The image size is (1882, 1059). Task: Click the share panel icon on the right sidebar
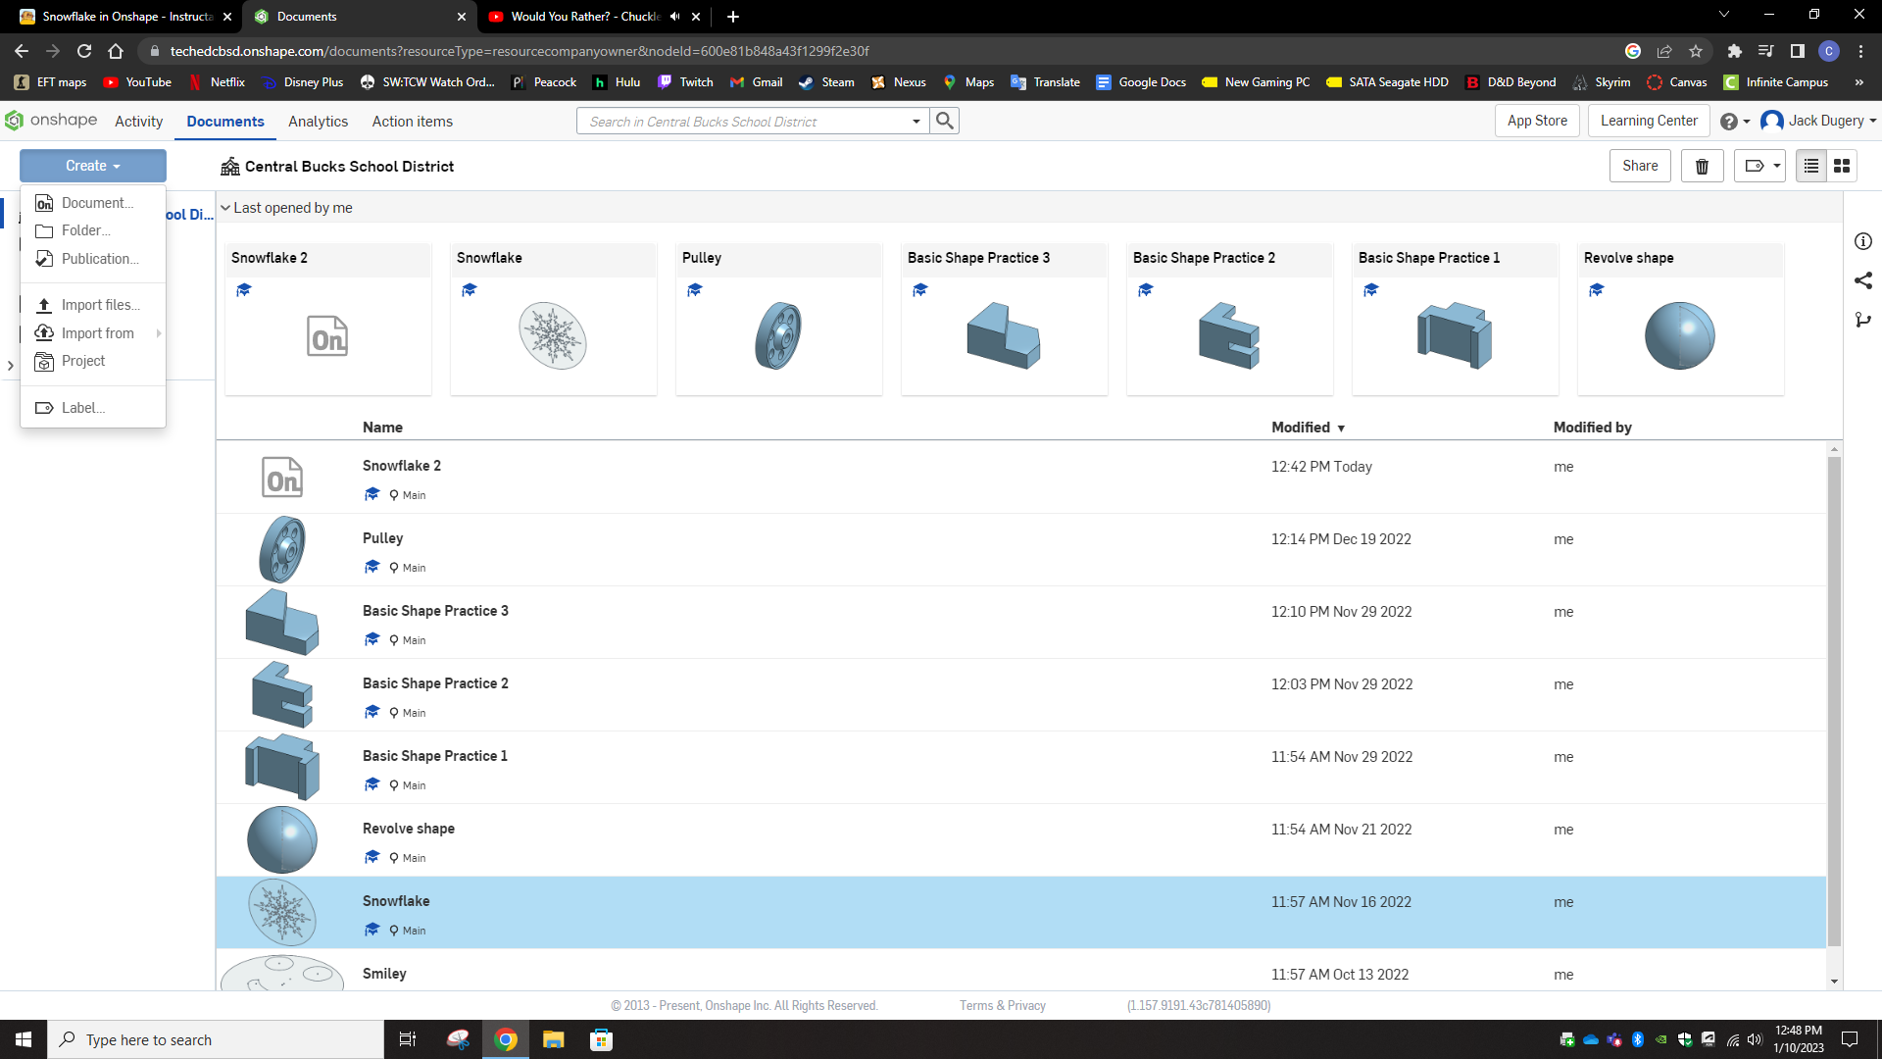tap(1863, 280)
